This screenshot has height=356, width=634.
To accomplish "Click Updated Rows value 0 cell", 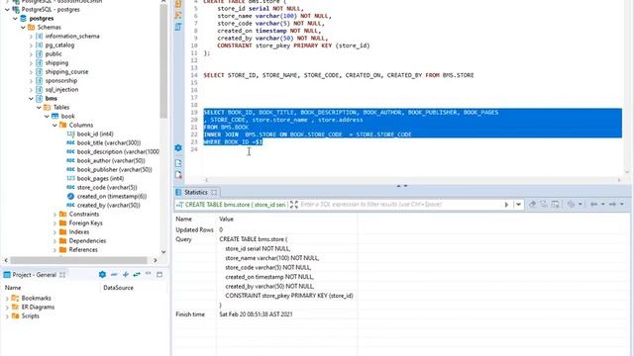I will point(221,229).
